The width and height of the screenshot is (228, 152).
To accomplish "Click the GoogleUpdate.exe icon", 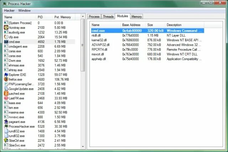I will [x=6, y=89].
